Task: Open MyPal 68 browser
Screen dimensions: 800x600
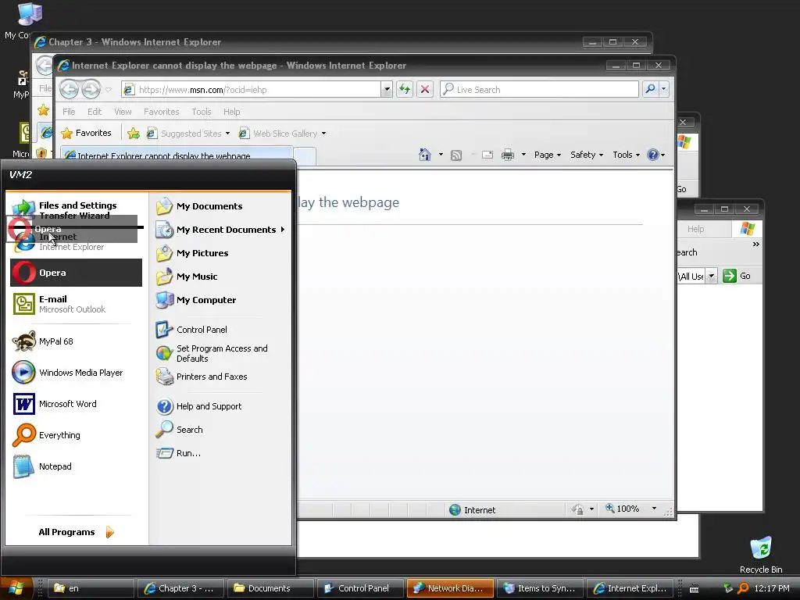Action: pyautogui.click(x=76, y=341)
